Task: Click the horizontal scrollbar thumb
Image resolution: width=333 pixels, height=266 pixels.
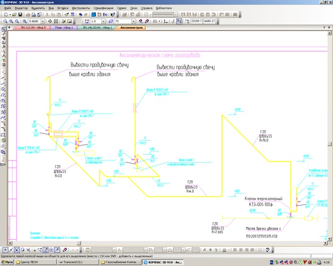Action: click(79, 243)
